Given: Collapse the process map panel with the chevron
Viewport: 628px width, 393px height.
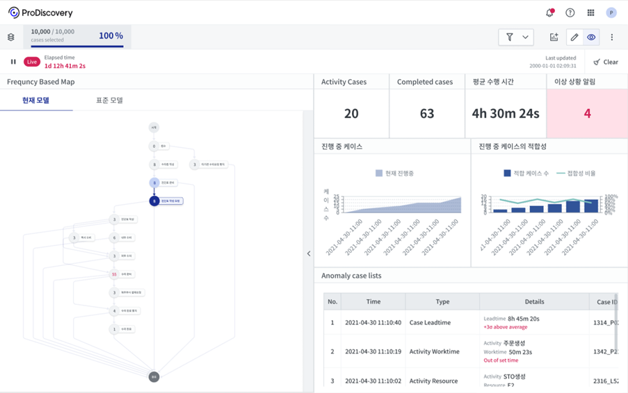Looking at the screenshot, I should click(309, 253).
